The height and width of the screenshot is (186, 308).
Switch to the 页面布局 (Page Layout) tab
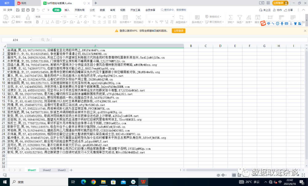79,10
